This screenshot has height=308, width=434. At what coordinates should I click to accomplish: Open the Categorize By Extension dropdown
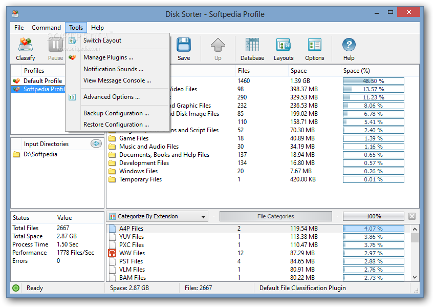pos(158,216)
